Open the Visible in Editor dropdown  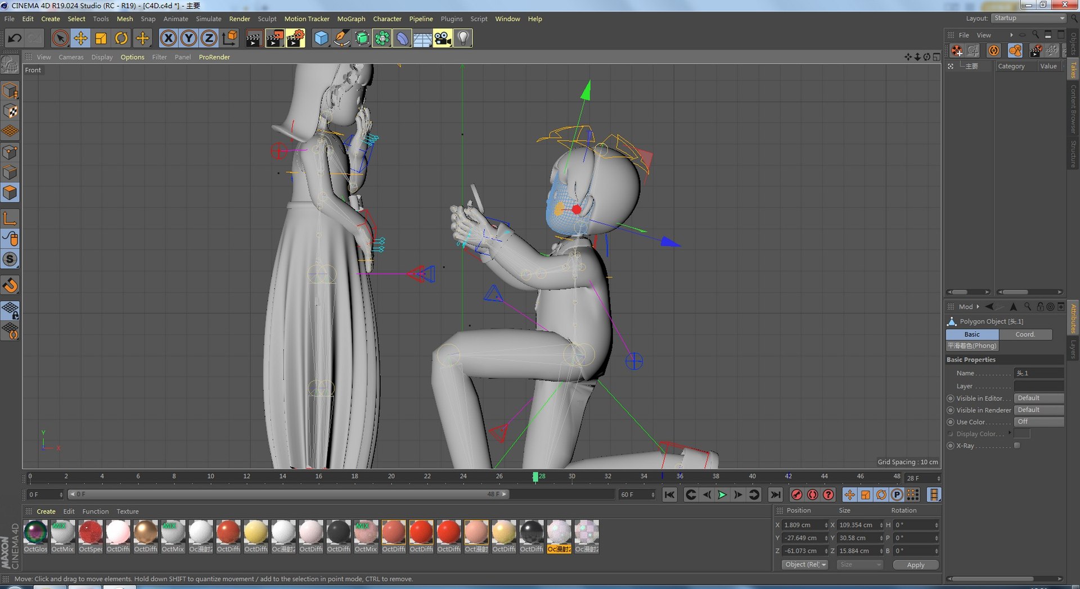click(1038, 398)
